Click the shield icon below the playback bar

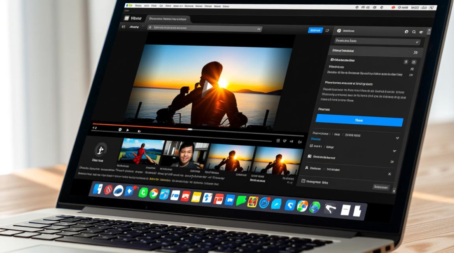120,130
